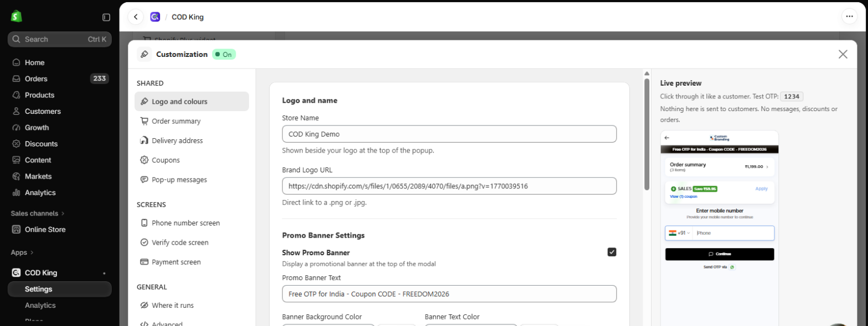Open the +91 country code dropdown in preview

tap(680, 233)
